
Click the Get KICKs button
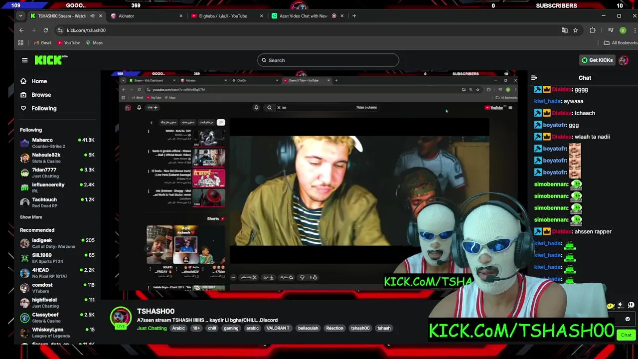point(597,60)
